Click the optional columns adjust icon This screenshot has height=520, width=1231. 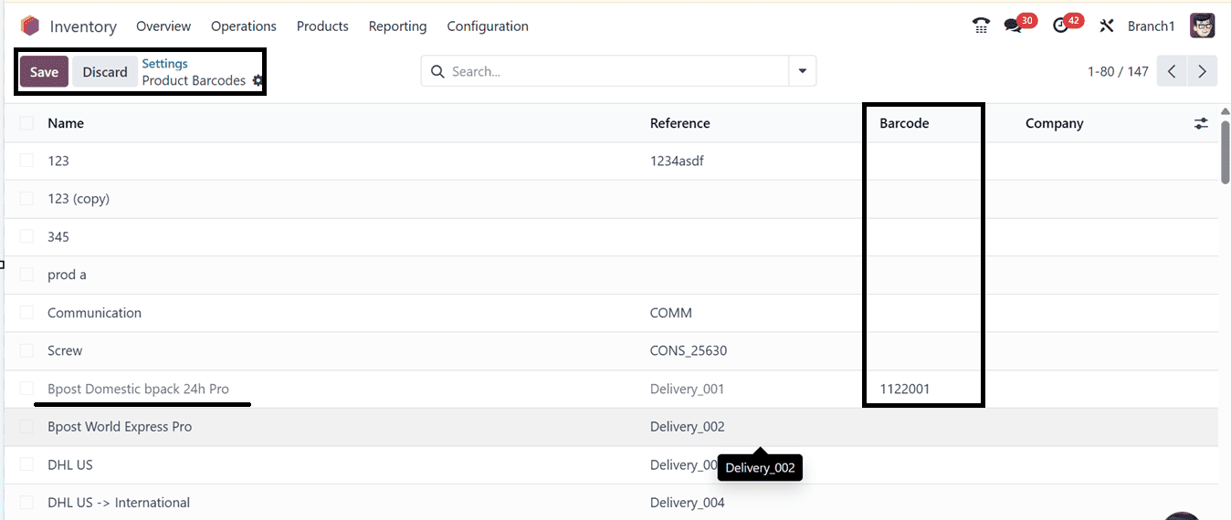point(1201,123)
